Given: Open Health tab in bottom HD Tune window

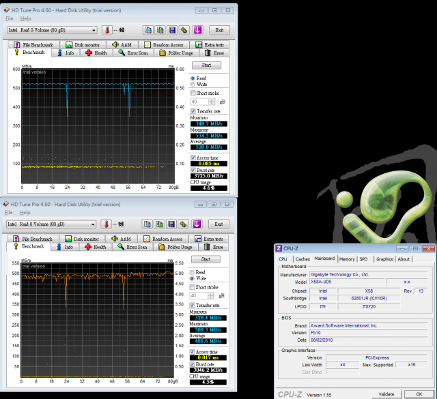Looking at the screenshot, I should [x=96, y=247].
